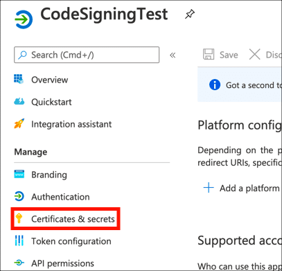
Task: Click the Overview grid icon
Action: click(19, 79)
